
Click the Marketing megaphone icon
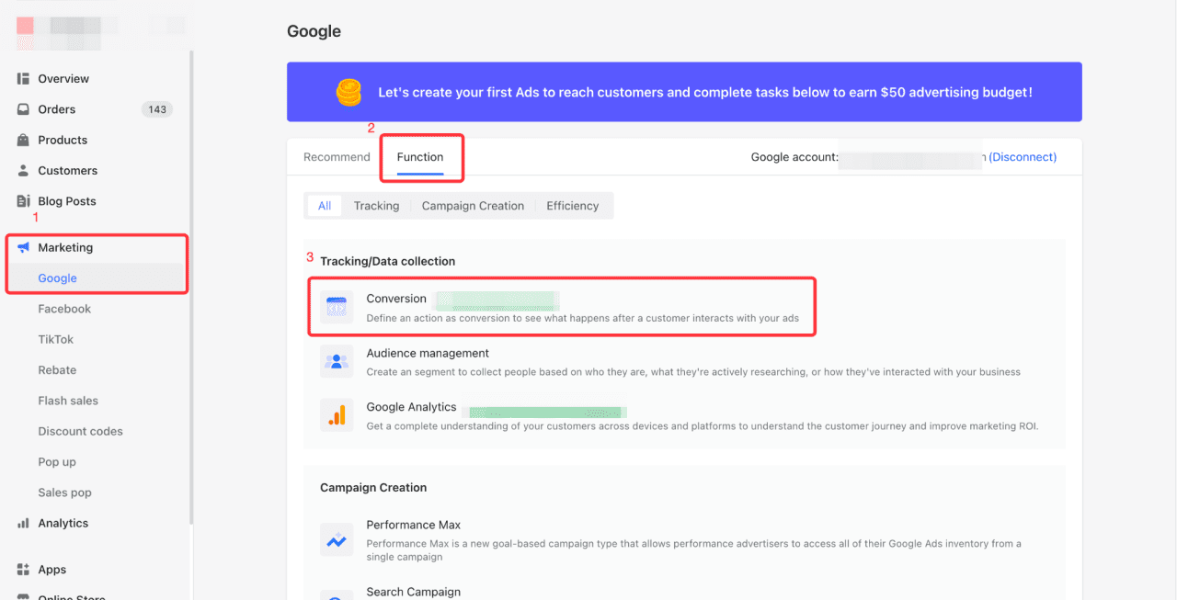(23, 247)
